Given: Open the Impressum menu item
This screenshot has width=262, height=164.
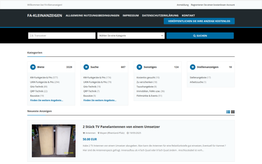Looking at the screenshot, I should (x=131, y=16).
